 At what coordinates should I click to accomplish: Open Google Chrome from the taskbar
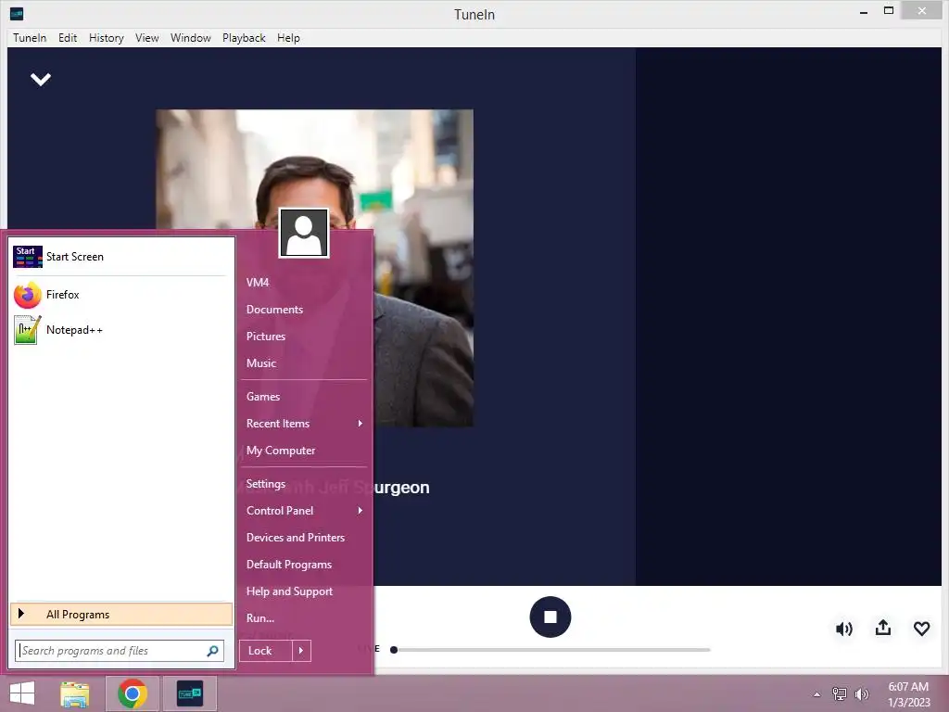(133, 693)
